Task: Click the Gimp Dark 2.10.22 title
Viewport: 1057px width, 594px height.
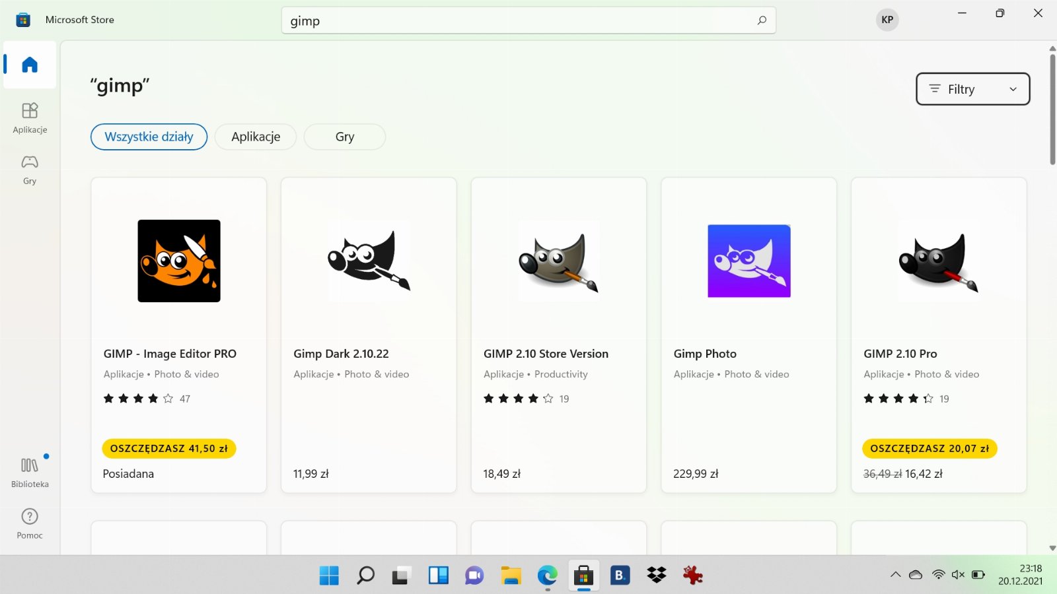Action: [341, 354]
